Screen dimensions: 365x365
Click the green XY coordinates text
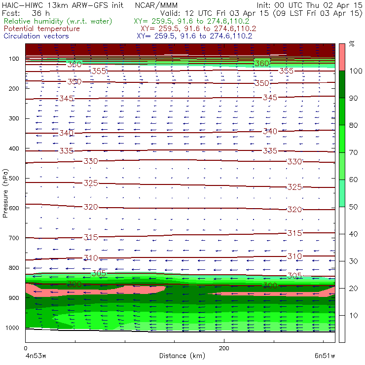(x=191, y=21)
